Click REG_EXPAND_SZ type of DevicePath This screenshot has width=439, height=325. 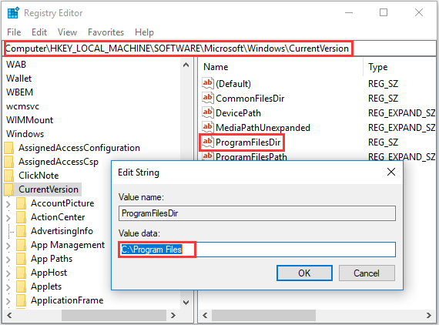pyautogui.click(x=402, y=112)
